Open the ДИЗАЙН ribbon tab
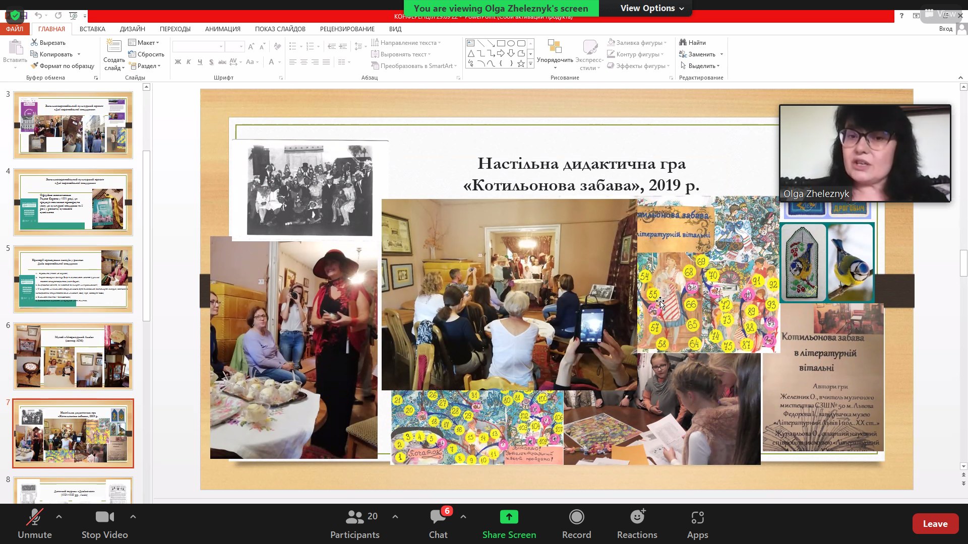 (132, 29)
